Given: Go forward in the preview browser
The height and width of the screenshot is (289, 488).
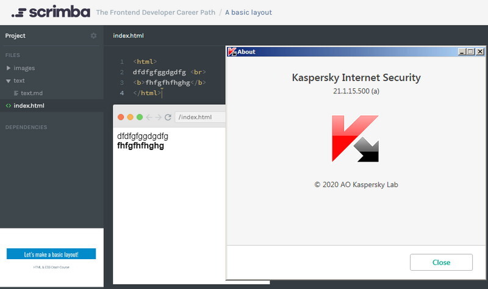Looking at the screenshot, I should [x=158, y=117].
